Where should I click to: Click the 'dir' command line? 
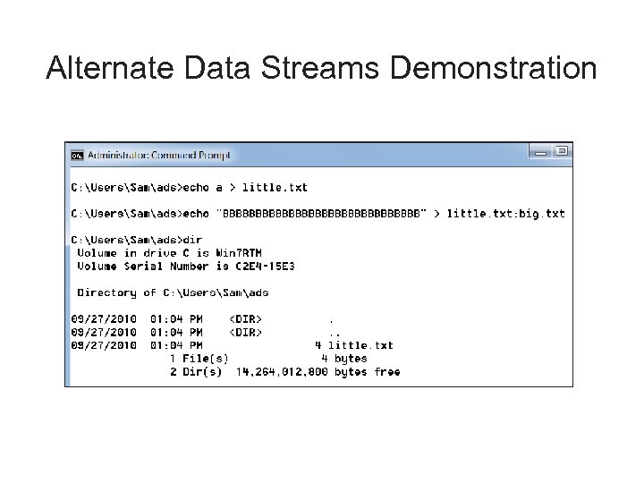(136, 240)
